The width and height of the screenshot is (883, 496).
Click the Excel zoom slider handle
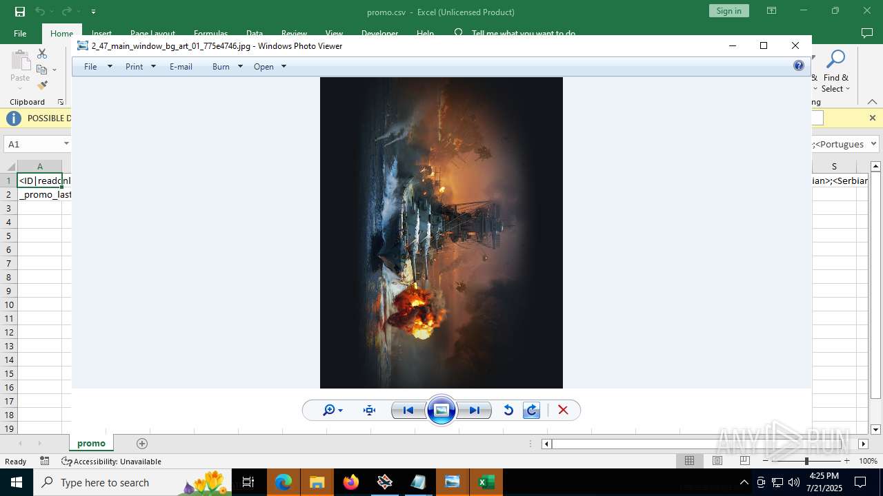pyautogui.click(x=806, y=461)
